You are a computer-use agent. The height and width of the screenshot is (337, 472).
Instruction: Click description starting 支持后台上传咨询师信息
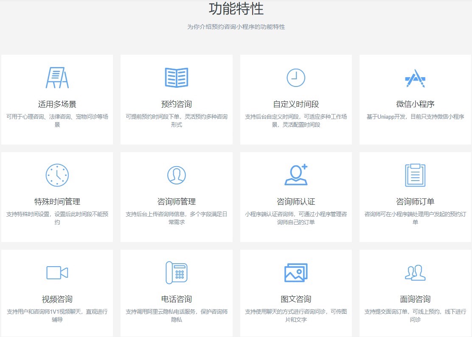[x=177, y=218]
